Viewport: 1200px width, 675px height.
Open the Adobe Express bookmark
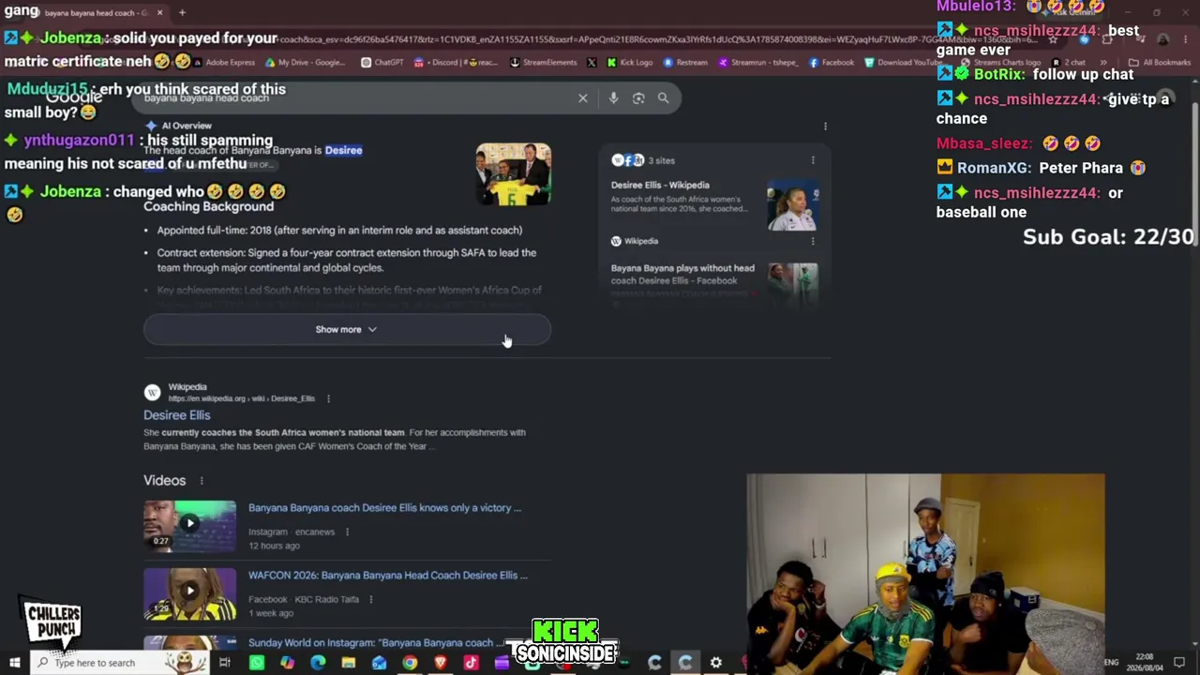click(223, 63)
